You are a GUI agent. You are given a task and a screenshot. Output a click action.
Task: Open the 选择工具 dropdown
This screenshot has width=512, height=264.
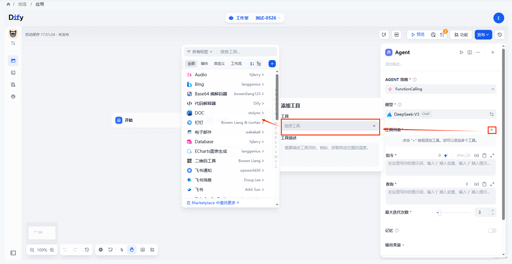point(330,126)
